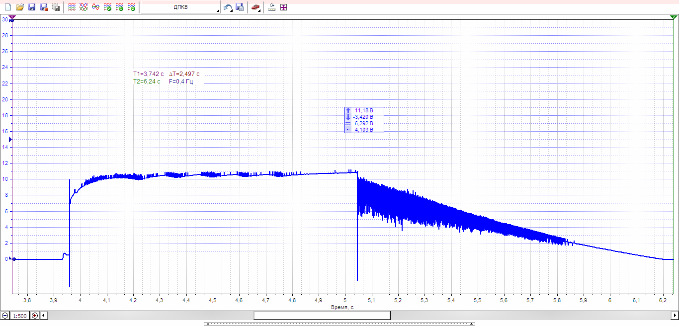Click the Время, с axis label

point(342,307)
